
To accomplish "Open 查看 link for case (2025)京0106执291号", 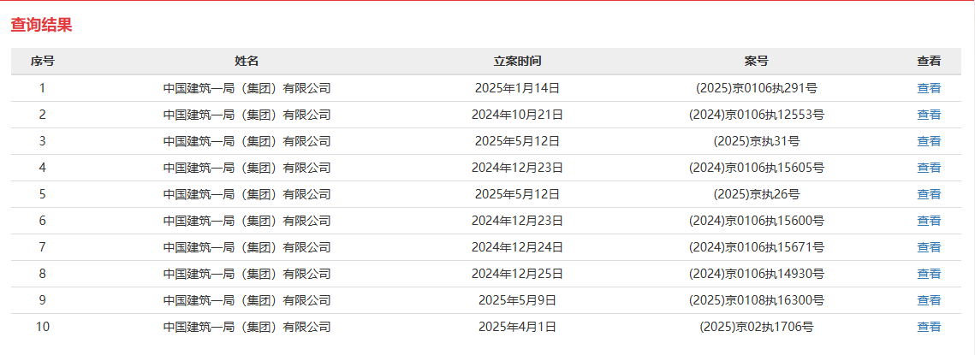I will pyautogui.click(x=929, y=88).
